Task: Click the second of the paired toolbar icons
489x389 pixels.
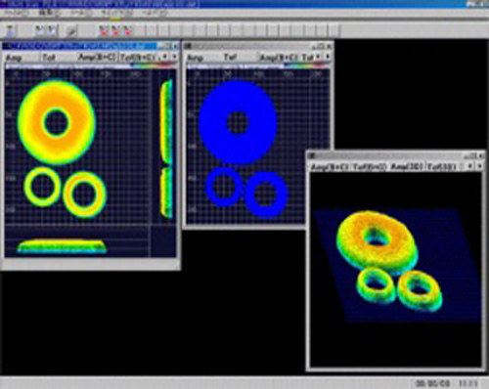Action: point(51,30)
